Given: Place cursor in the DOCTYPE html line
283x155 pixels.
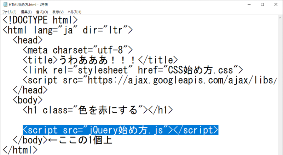Looking at the screenshot, I should (40, 20).
